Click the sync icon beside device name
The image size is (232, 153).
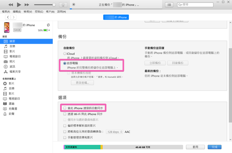point(48,25)
